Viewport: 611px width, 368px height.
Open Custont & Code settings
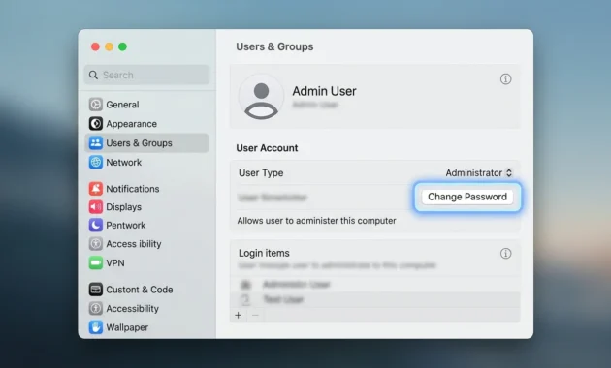(146, 290)
